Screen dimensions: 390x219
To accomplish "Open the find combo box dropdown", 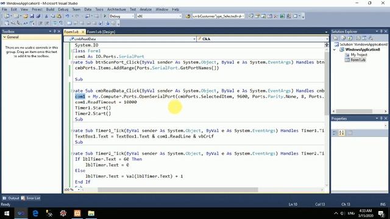I will [x=243, y=16].
